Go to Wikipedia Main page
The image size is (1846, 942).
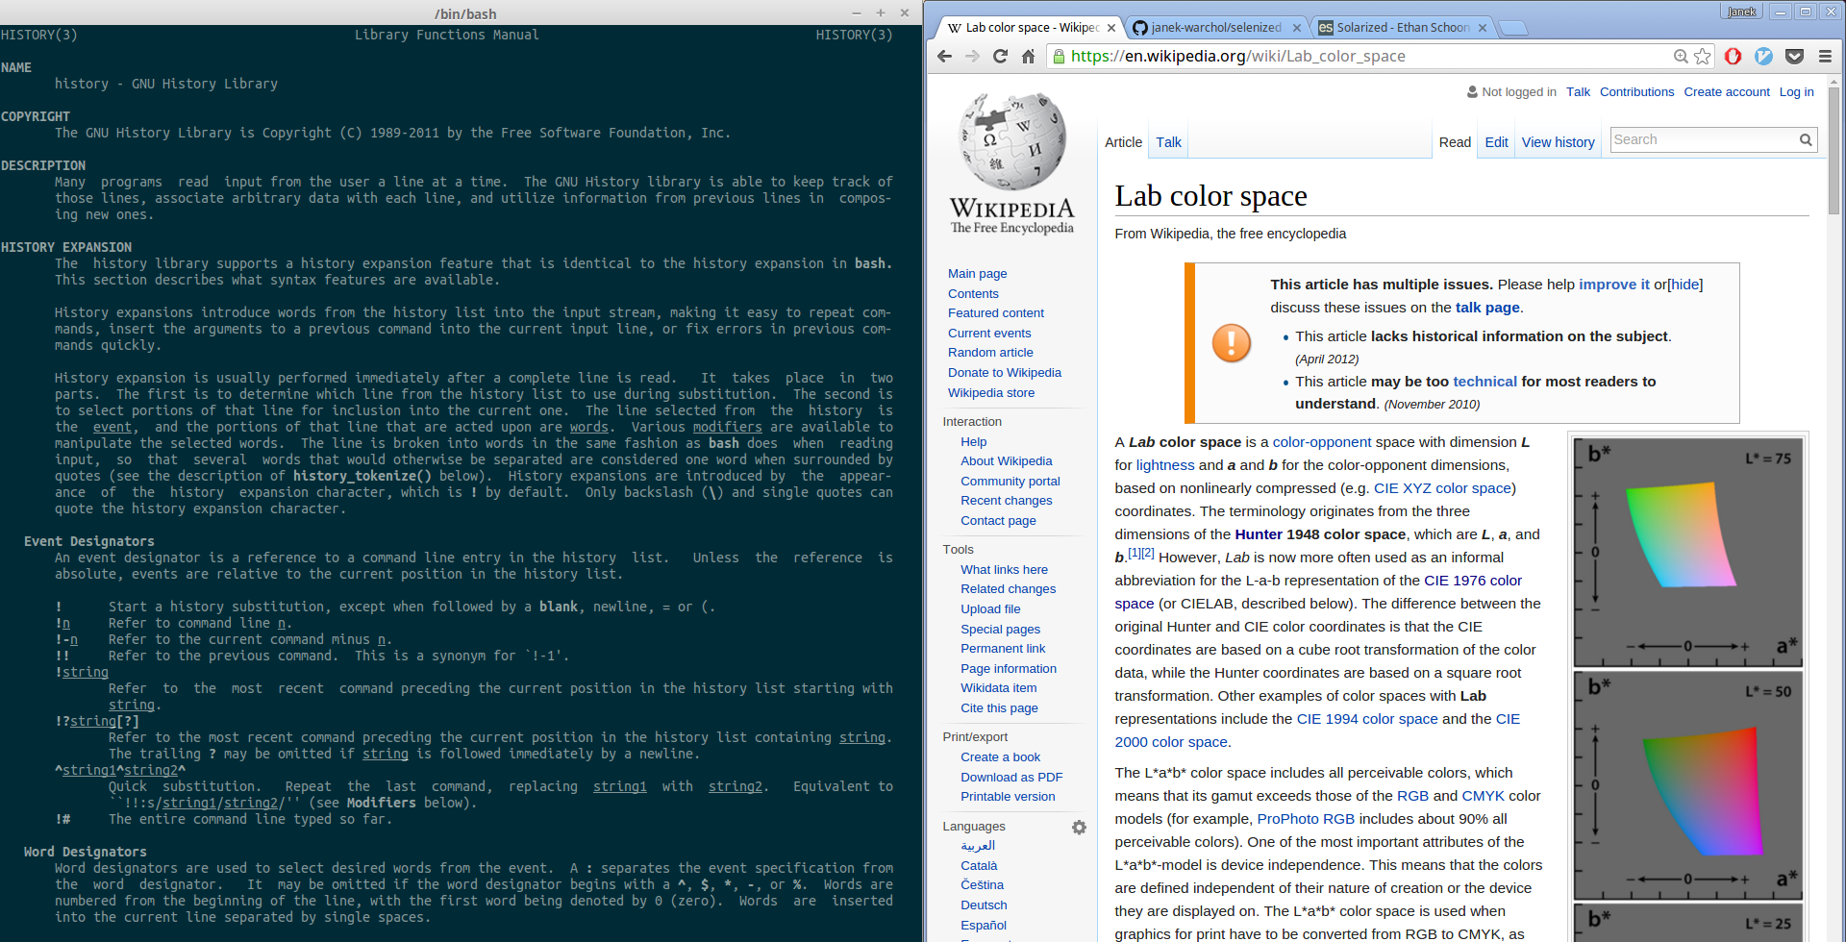[x=977, y=274]
